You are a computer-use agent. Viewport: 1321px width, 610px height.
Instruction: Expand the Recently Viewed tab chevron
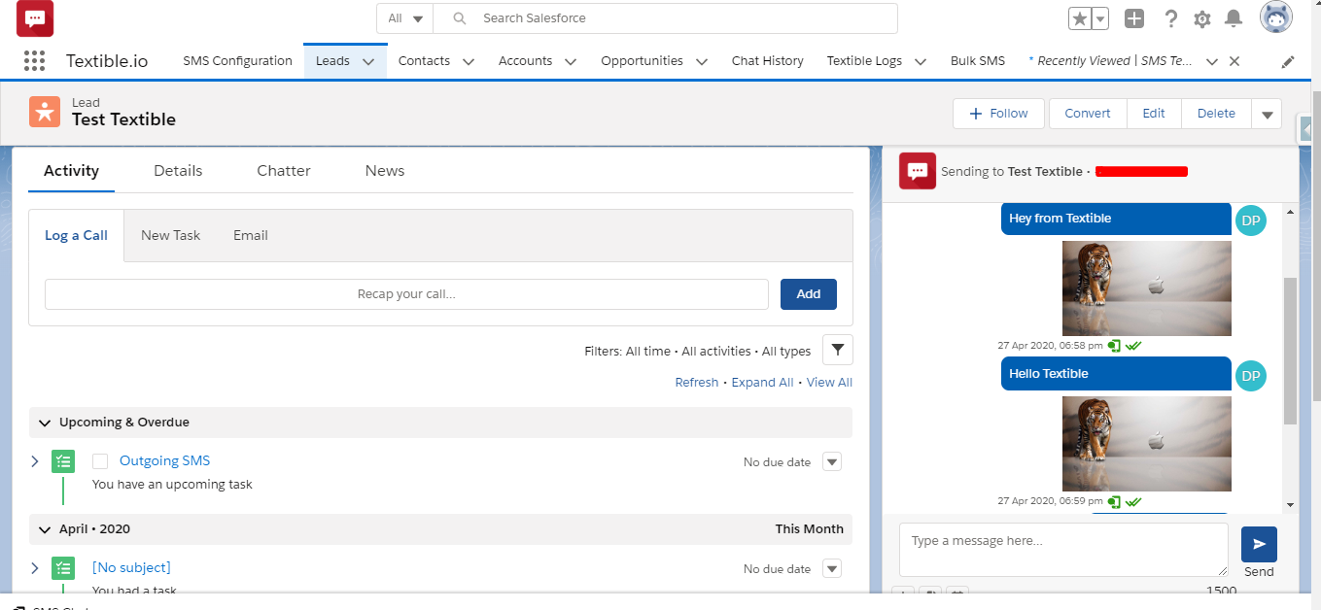click(x=1212, y=61)
